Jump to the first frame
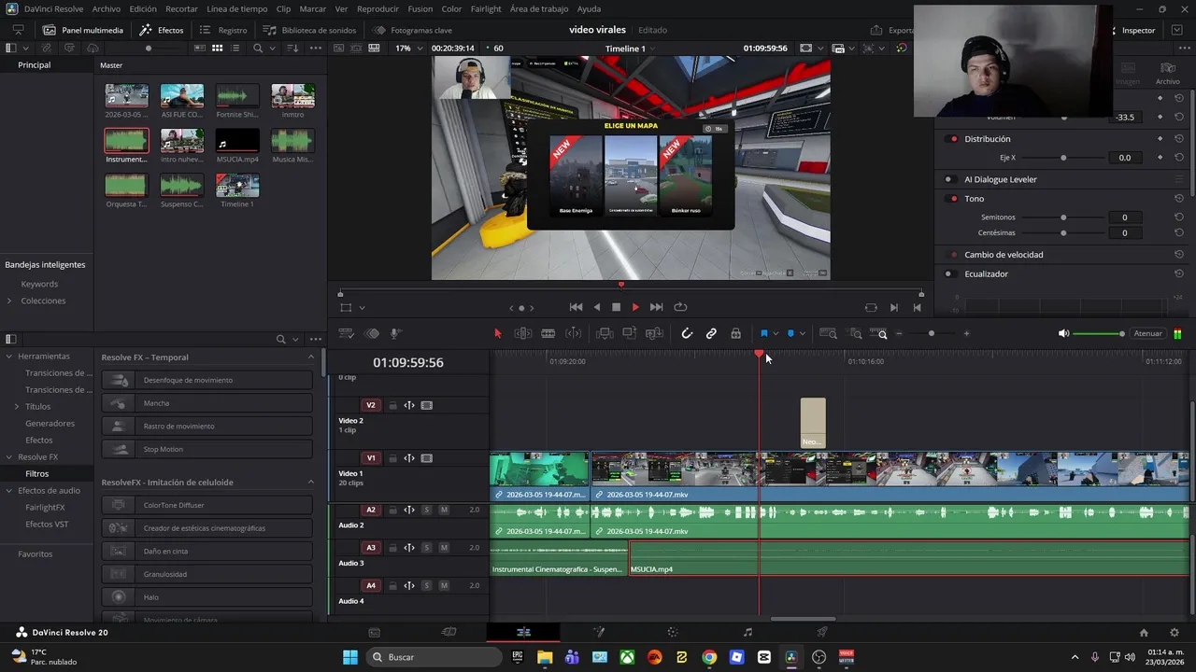The height and width of the screenshot is (672, 1196). [576, 307]
